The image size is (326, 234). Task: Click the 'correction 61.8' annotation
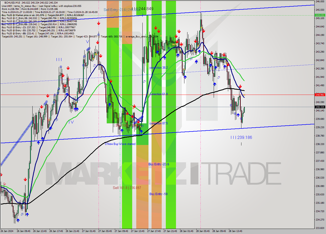coord(159,94)
